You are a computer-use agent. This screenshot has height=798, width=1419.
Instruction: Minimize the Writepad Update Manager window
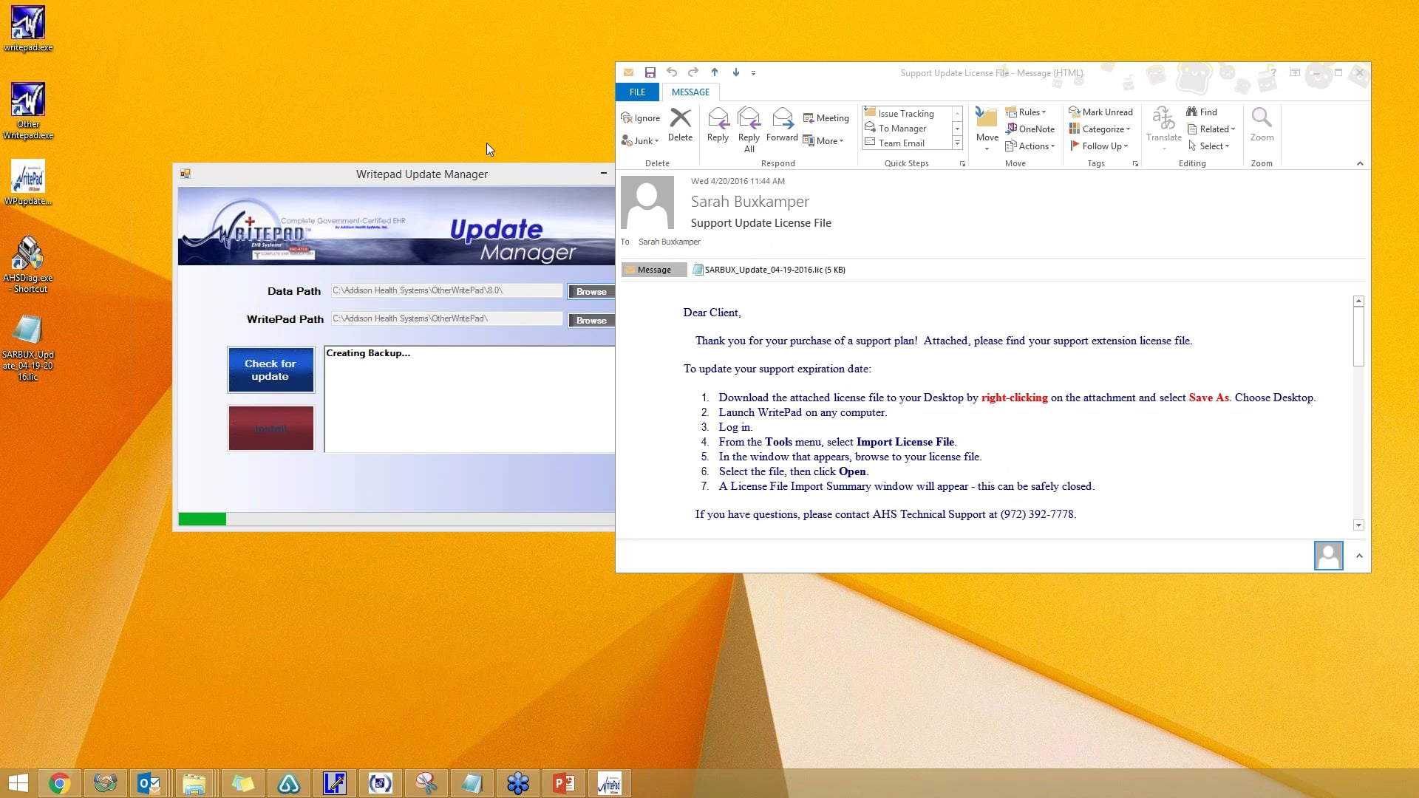[604, 174]
